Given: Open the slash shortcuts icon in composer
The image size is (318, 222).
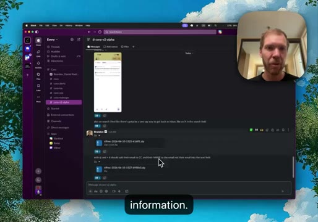Looking at the screenshot, I should (x=127, y=191).
